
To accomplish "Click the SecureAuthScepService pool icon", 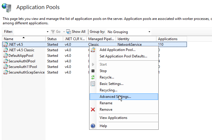I will click(x=6, y=72).
